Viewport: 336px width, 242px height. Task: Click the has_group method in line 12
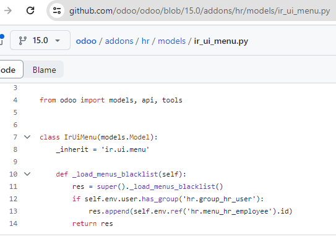pos(160,199)
